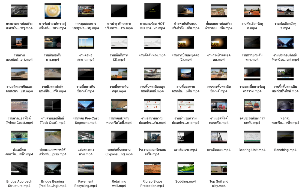305x194 pixels.
Task: Select the แผ่นยางรองคาน.mp4 thumbnail
Action: point(86,137)
